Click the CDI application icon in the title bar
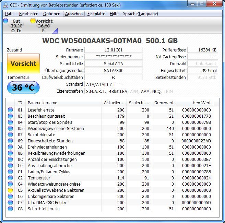The image size is (225, 223). point(6,5)
